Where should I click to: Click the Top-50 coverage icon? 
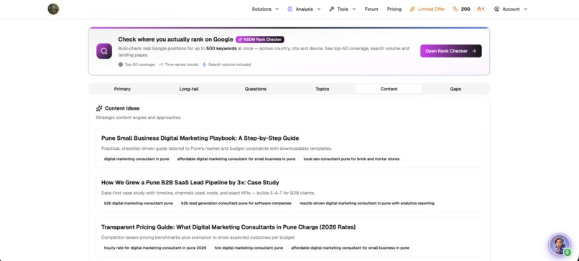click(x=121, y=65)
